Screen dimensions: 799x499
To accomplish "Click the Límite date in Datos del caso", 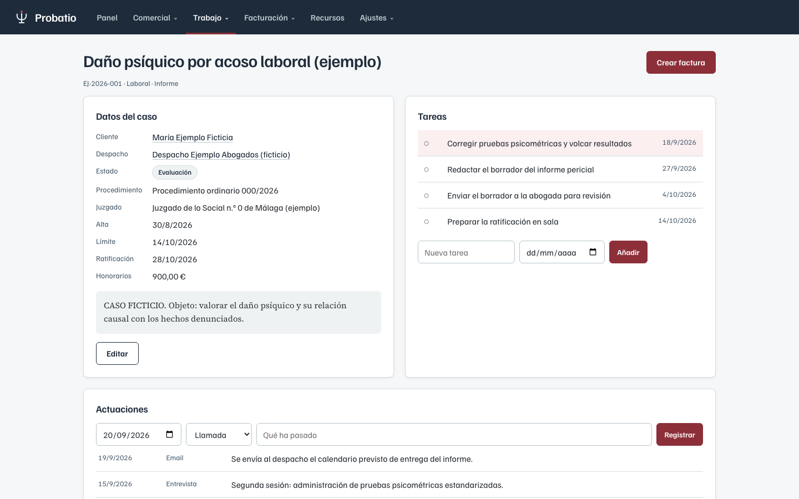I will [175, 242].
